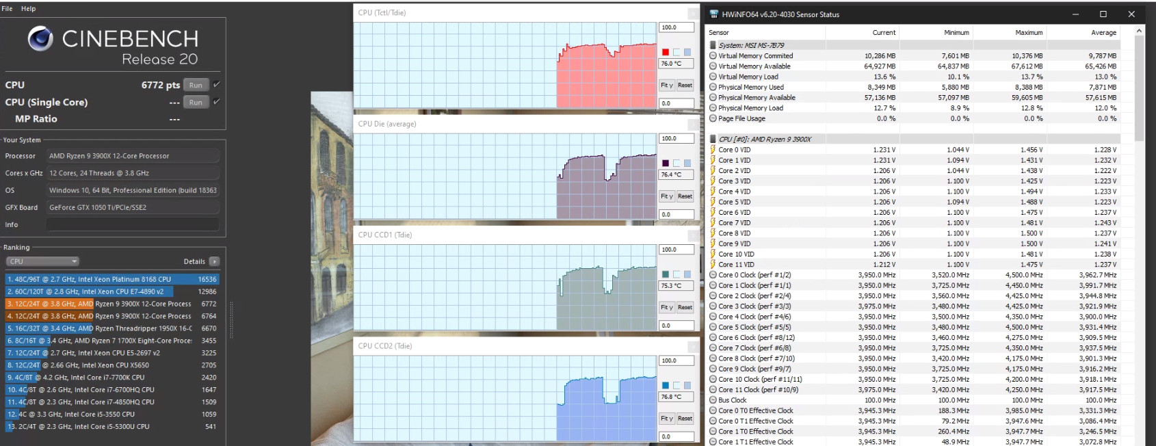Screen dimensions: 1156x446
Task: Click the clock icon for Core 1 T0 Effective Clock
Action: (x=713, y=431)
